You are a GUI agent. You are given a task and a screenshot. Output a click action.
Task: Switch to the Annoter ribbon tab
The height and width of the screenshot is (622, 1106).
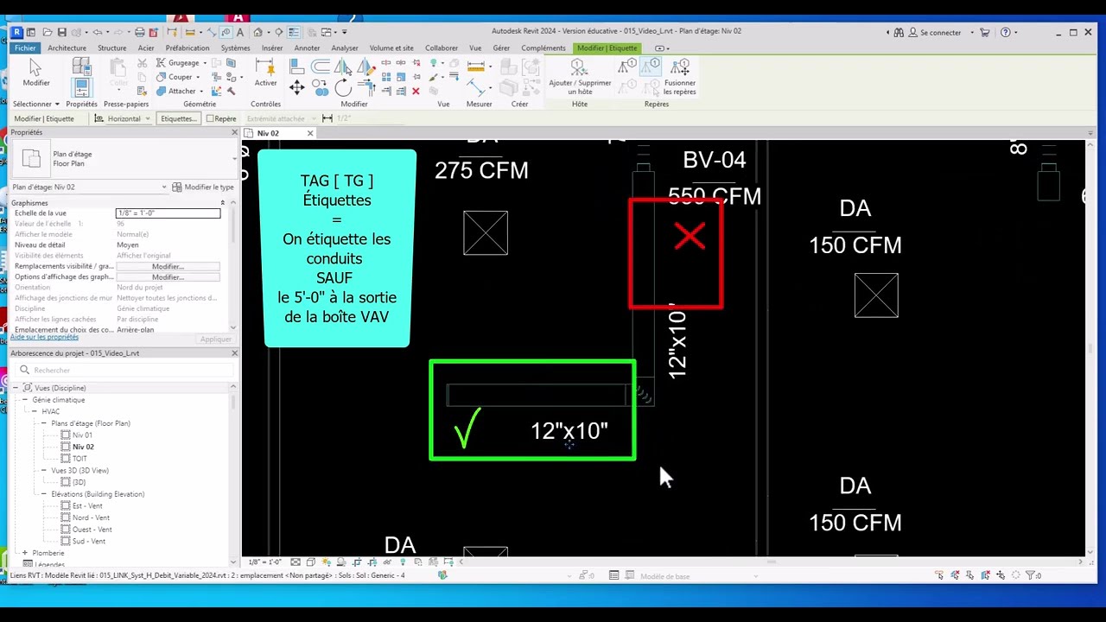click(x=307, y=48)
